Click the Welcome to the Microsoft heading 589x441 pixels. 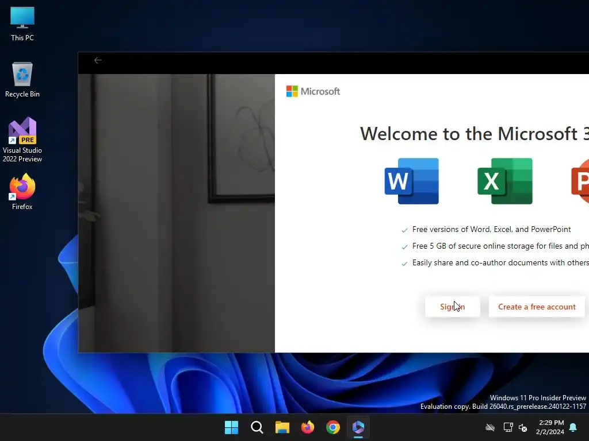point(475,133)
